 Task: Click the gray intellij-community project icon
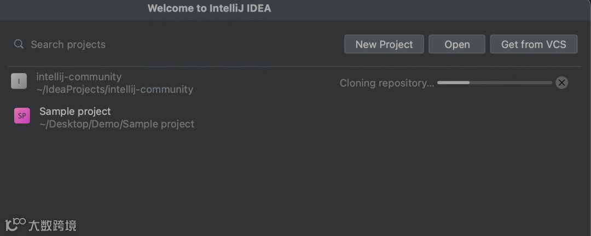[x=19, y=81]
